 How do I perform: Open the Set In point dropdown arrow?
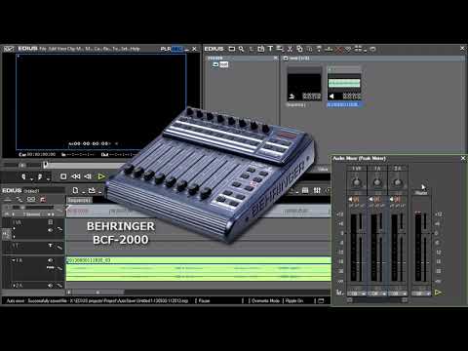click(31, 178)
